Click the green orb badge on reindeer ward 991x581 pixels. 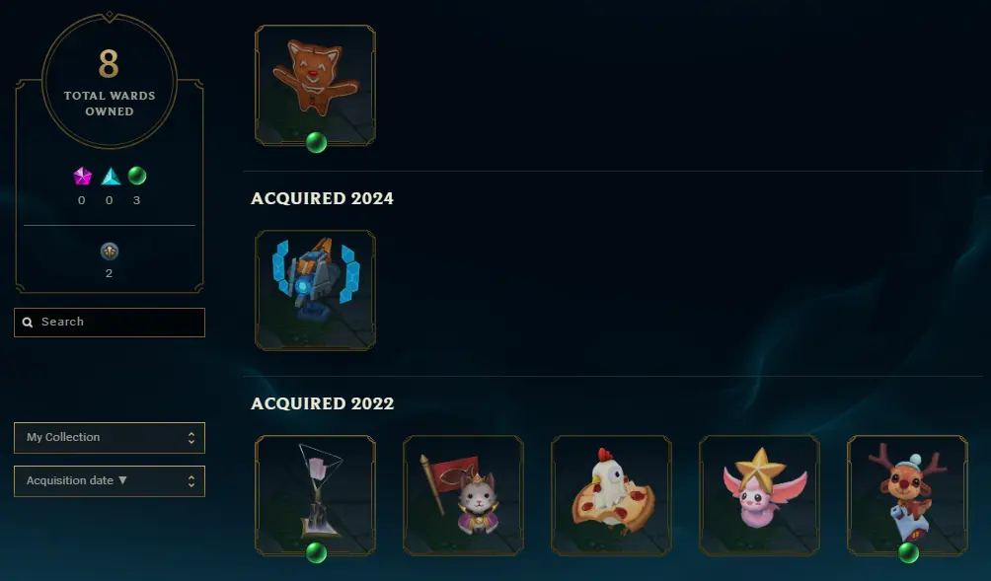908,553
